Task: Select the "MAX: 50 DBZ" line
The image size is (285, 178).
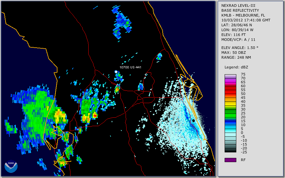Action: tap(233, 53)
